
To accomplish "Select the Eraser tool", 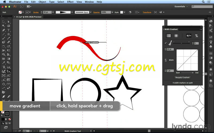I will click(x=9, y=42).
